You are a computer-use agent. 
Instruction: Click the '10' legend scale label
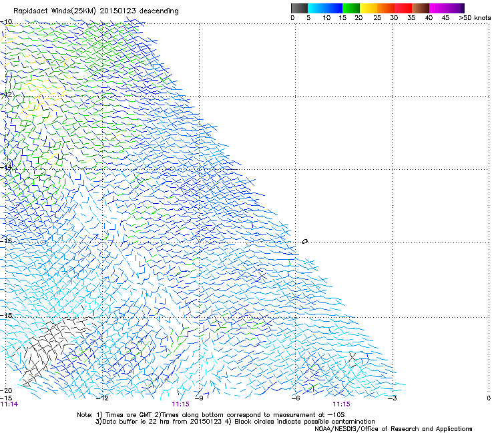tap(326, 17)
